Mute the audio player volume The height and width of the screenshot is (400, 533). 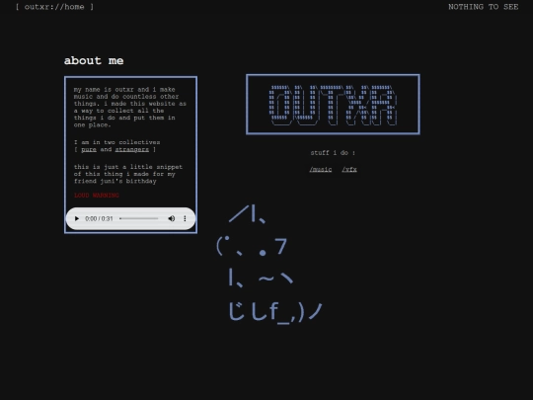(172, 218)
